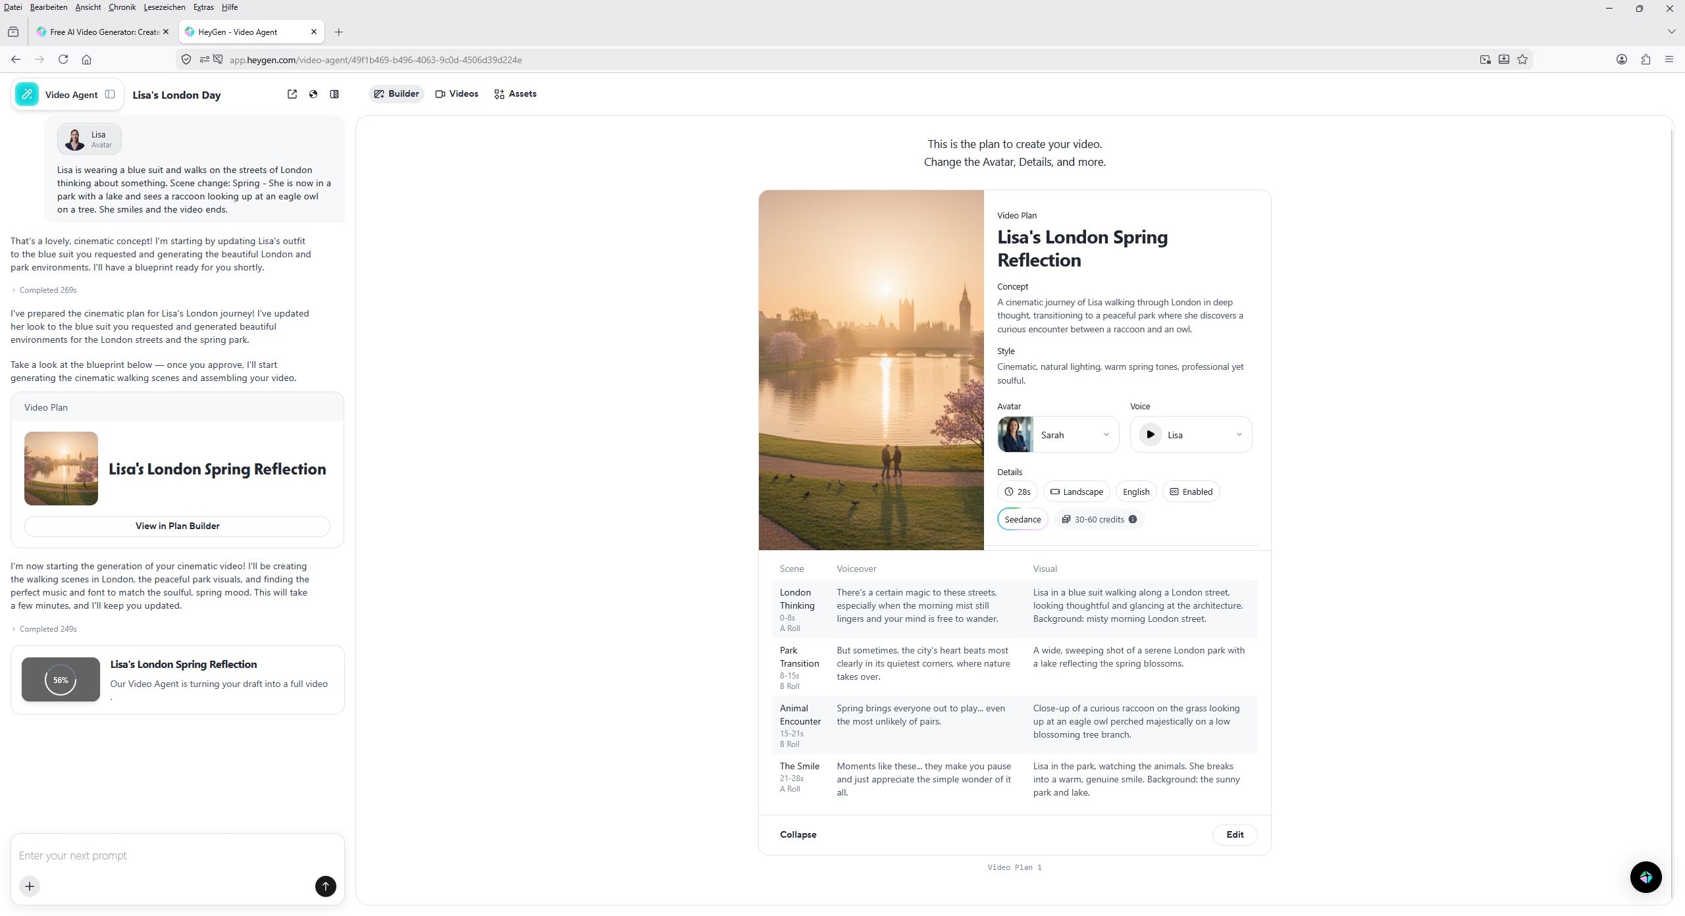
Task: Toggle the sidebar panel icon beside Video Agent
Action: (110, 94)
